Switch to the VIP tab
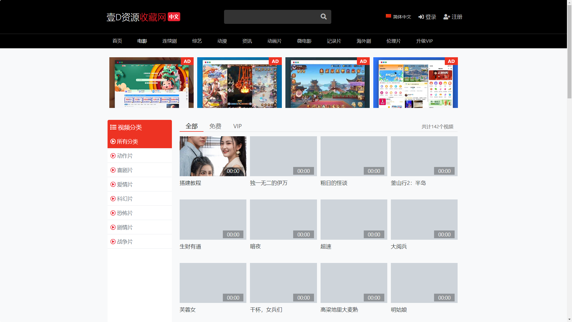Image resolution: width=572 pixels, height=322 pixels. tap(237, 126)
